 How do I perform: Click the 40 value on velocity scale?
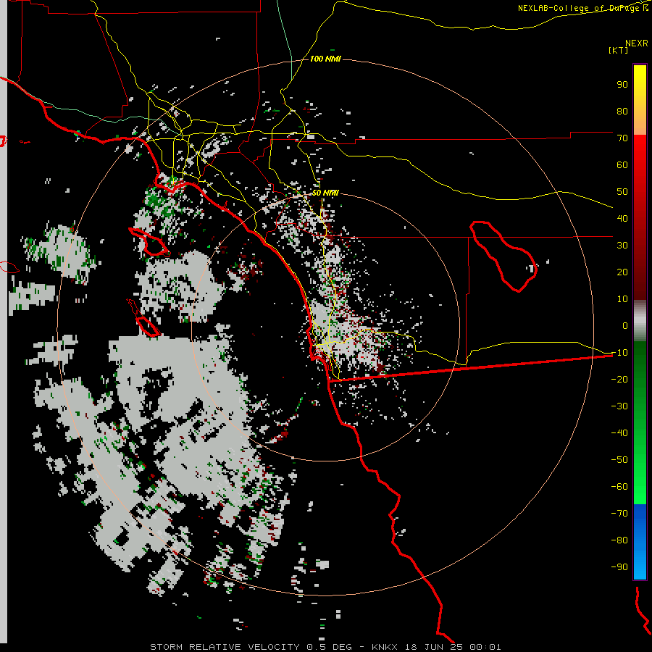(622, 218)
